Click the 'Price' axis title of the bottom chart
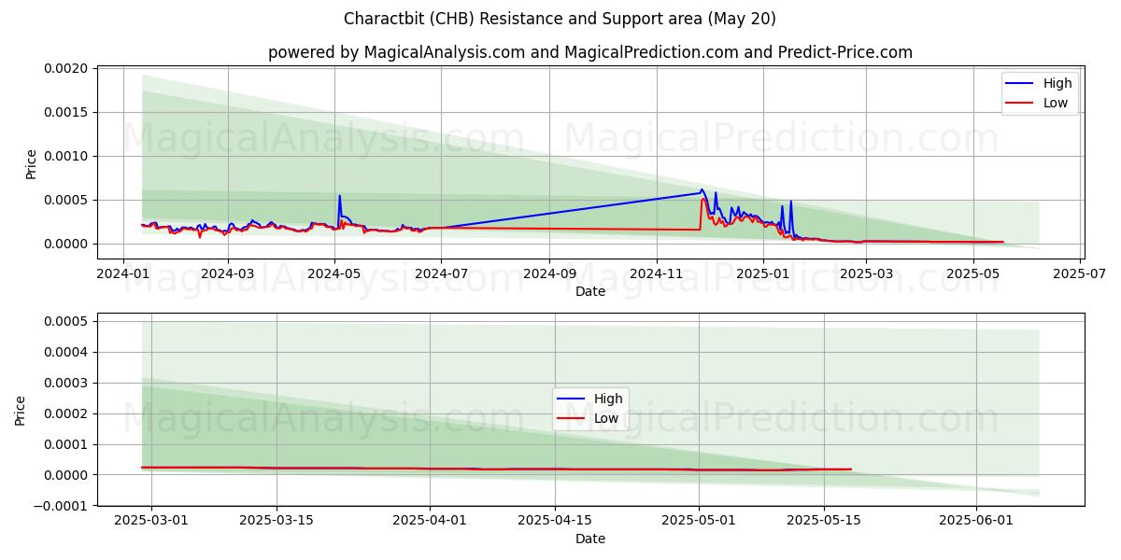The height and width of the screenshot is (560, 1121). click(x=21, y=410)
